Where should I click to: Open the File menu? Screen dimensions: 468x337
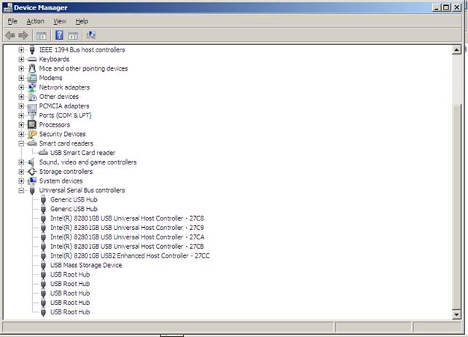click(12, 21)
